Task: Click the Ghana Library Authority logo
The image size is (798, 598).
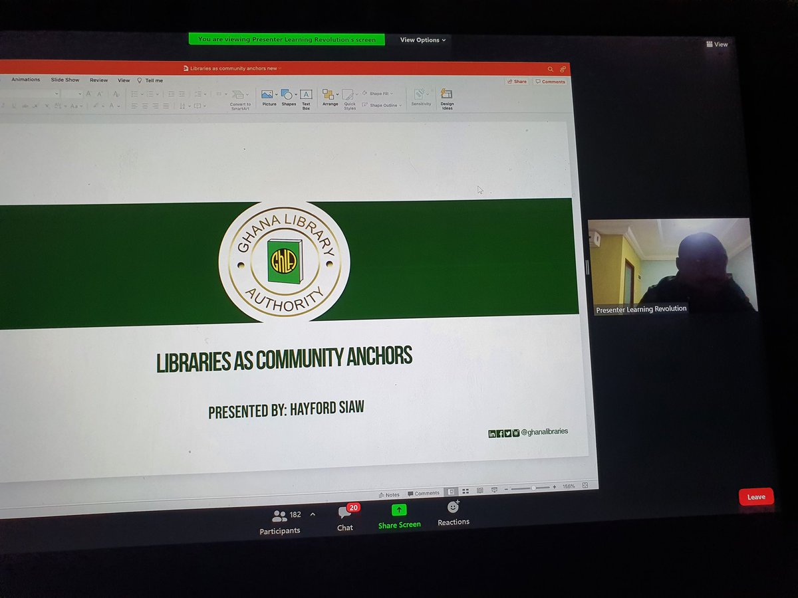Action: pos(284,262)
